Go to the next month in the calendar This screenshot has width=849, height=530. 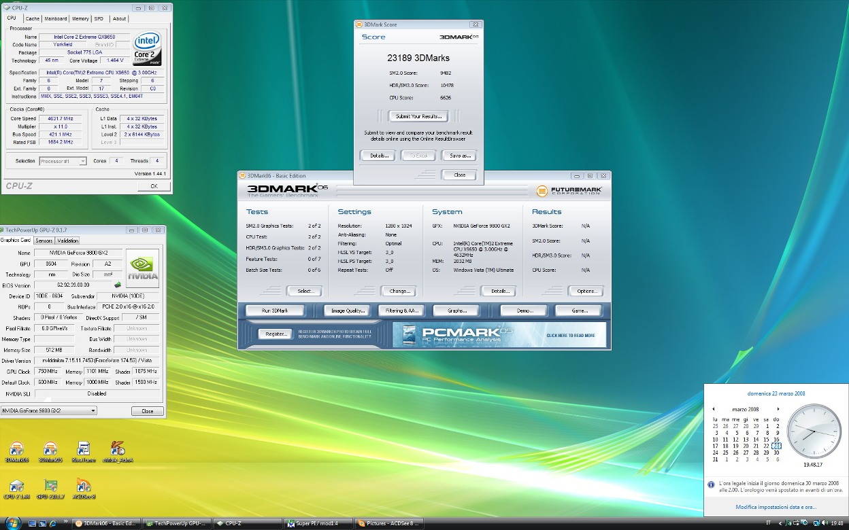coord(778,409)
